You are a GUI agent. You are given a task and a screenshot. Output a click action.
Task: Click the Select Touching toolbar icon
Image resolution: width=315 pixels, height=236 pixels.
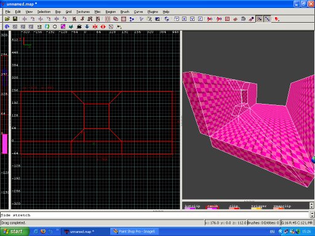click(82, 19)
